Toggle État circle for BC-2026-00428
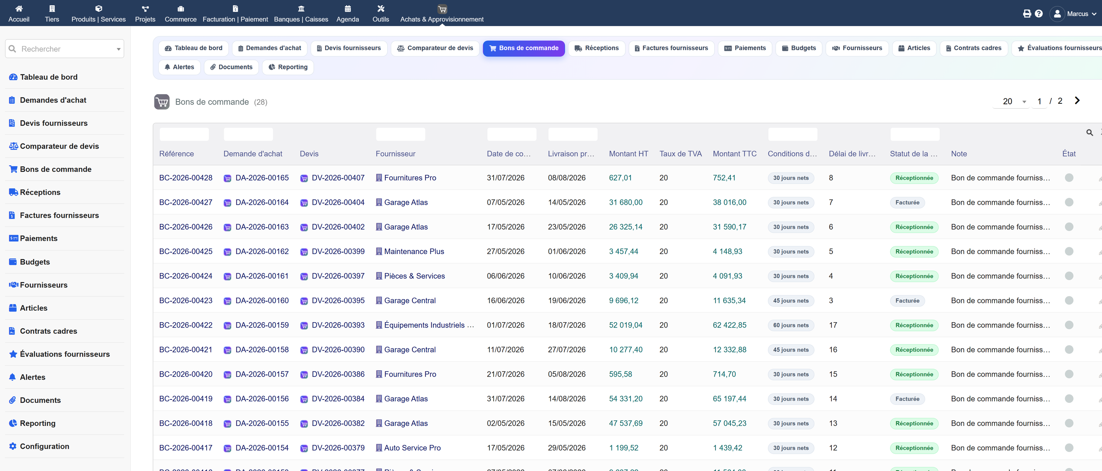The image size is (1102, 471). (1069, 178)
